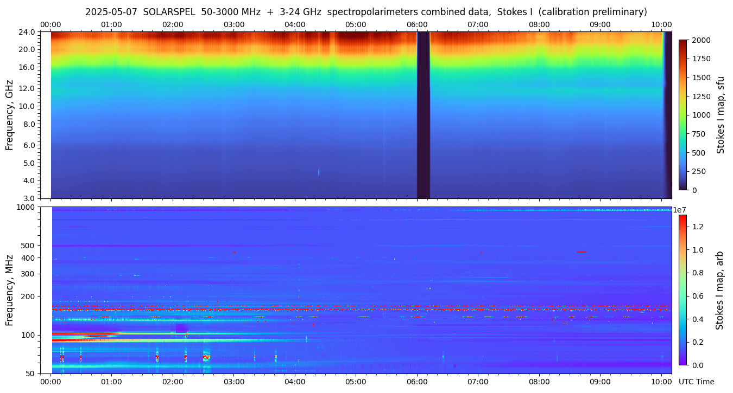The width and height of the screenshot is (733, 393).
Task: Click the 06:00 tick label above the top plot
Action: pyautogui.click(x=416, y=24)
